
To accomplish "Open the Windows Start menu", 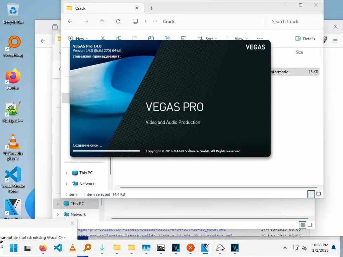I will 13,248.
